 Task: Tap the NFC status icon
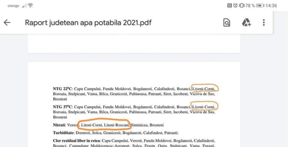229,6
